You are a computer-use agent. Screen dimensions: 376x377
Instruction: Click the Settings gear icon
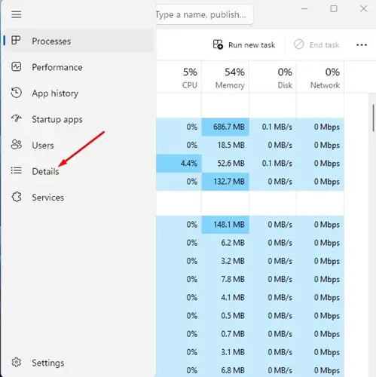tap(17, 363)
